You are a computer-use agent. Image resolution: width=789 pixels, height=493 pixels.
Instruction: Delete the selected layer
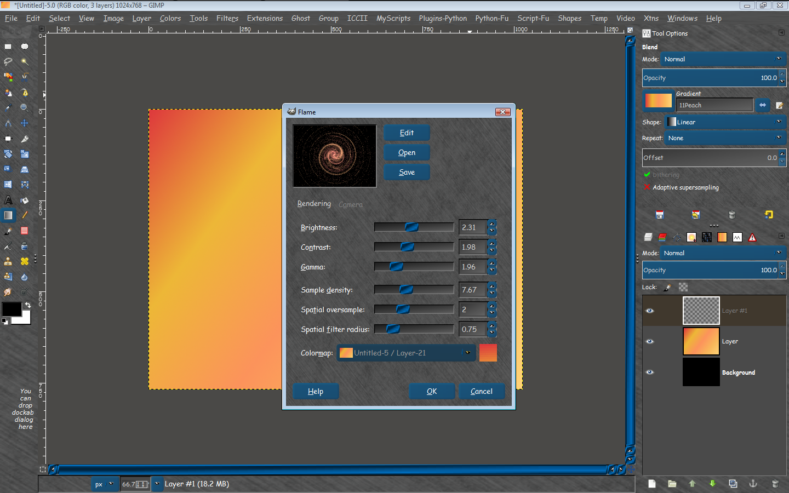tap(775, 484)
